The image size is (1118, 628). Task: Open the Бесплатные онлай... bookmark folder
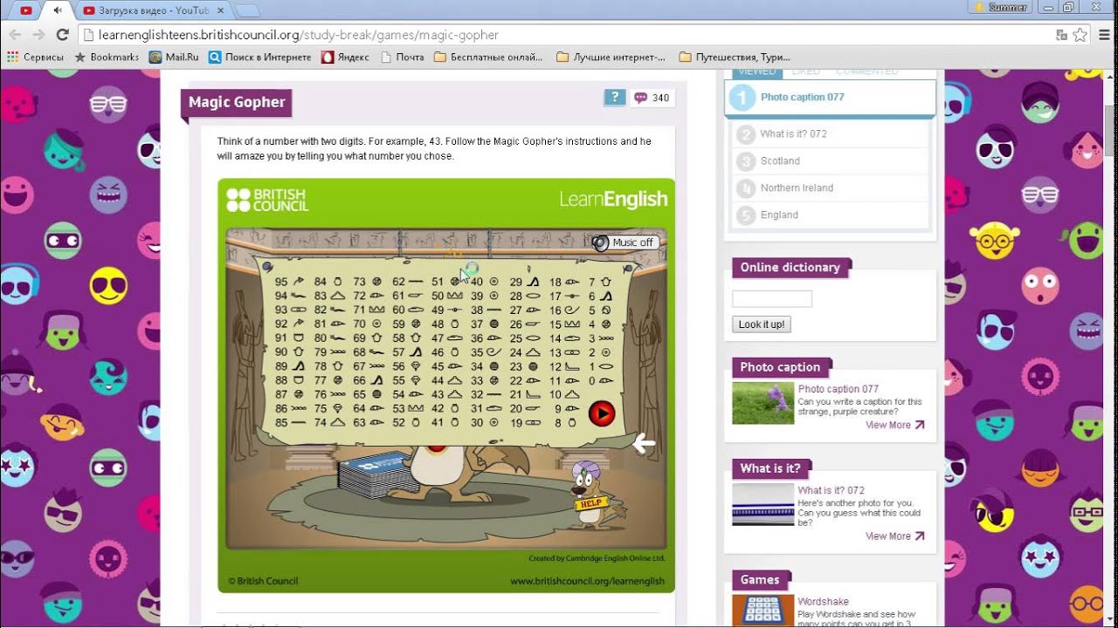pyautogui.click(x=488, y=58)
